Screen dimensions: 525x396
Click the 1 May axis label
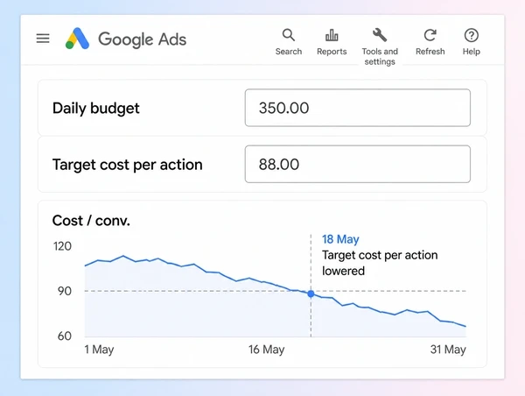[99, 350]
